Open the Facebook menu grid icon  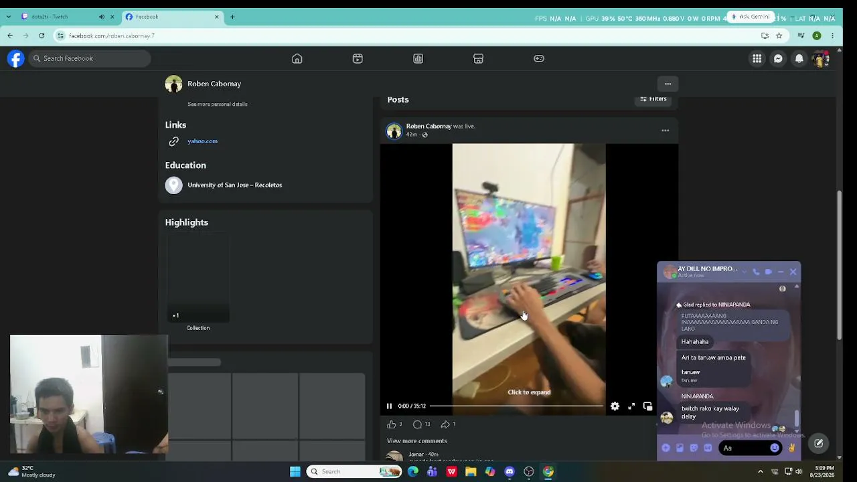[757, 59]
